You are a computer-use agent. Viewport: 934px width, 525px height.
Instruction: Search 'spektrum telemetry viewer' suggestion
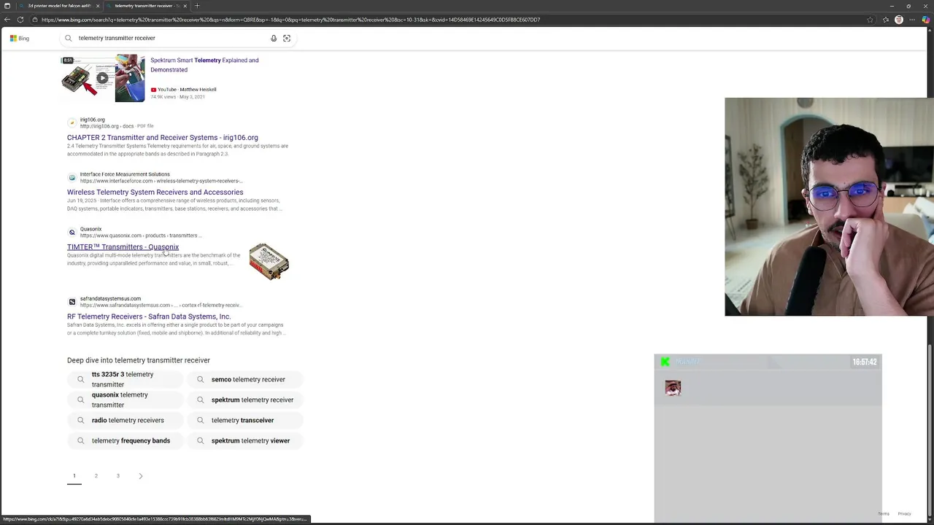coord(245,440)
